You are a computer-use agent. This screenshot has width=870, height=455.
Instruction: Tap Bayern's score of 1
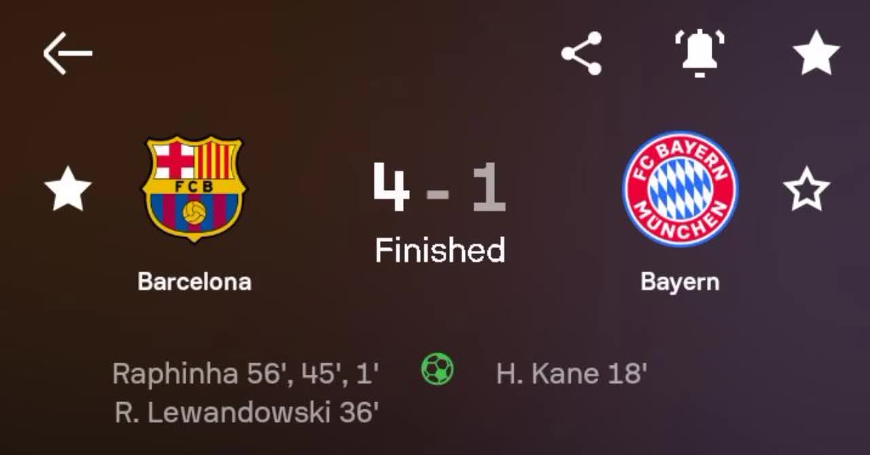click(x=489, y=187)
